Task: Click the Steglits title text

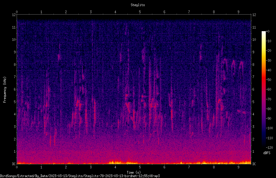Action: (x=138, y=5)
